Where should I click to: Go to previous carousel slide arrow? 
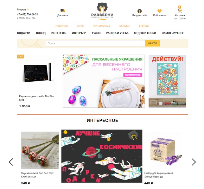click(11, 162)
